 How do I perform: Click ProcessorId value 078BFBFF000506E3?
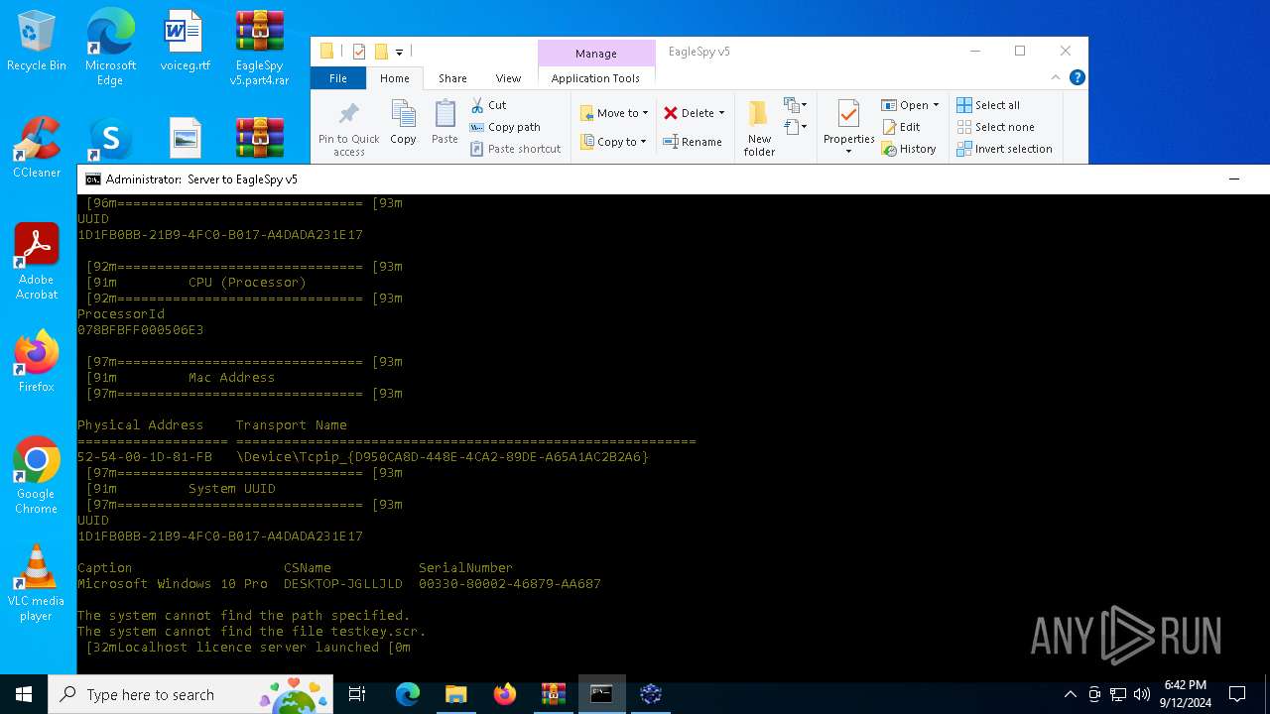click(140, 330)
